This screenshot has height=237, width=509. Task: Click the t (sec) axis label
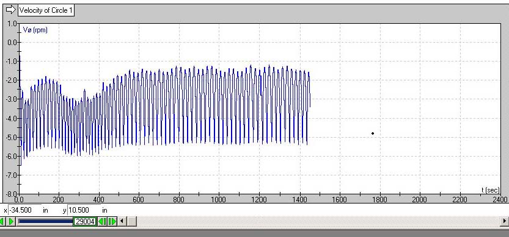tap(491, 190)
